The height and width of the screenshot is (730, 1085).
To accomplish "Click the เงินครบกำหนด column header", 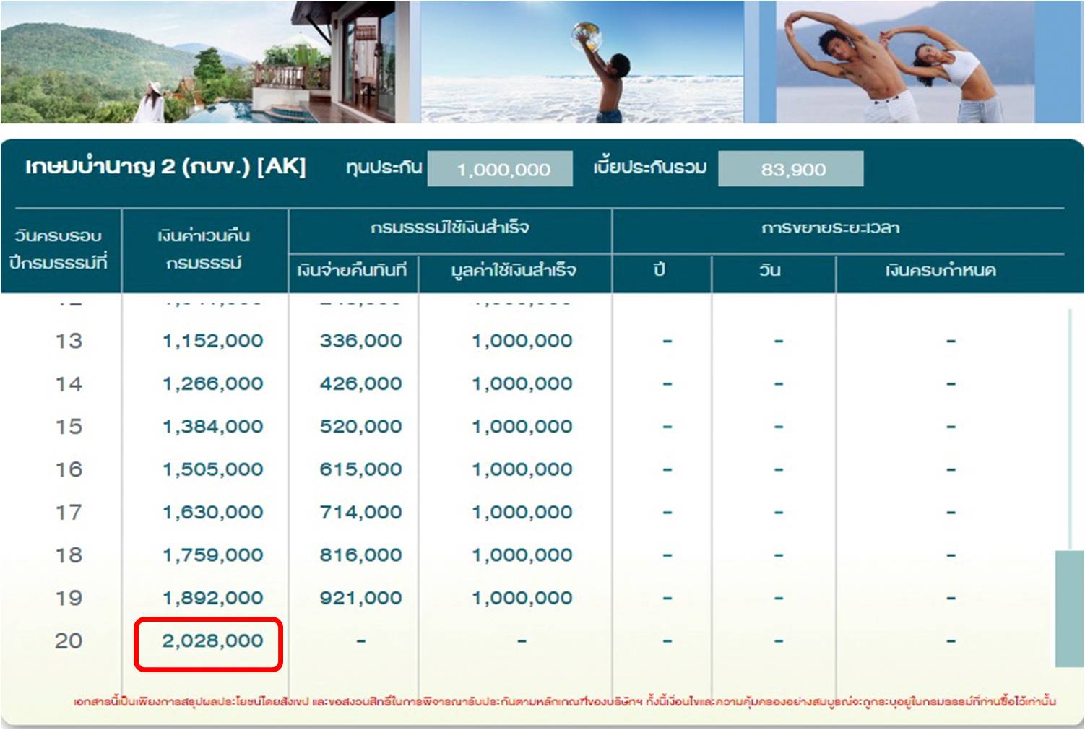I will click(x=941, y=271).
